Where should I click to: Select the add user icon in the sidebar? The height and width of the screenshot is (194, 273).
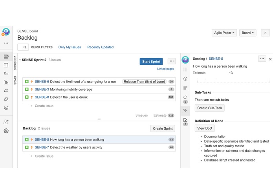[x=6, y=122]
